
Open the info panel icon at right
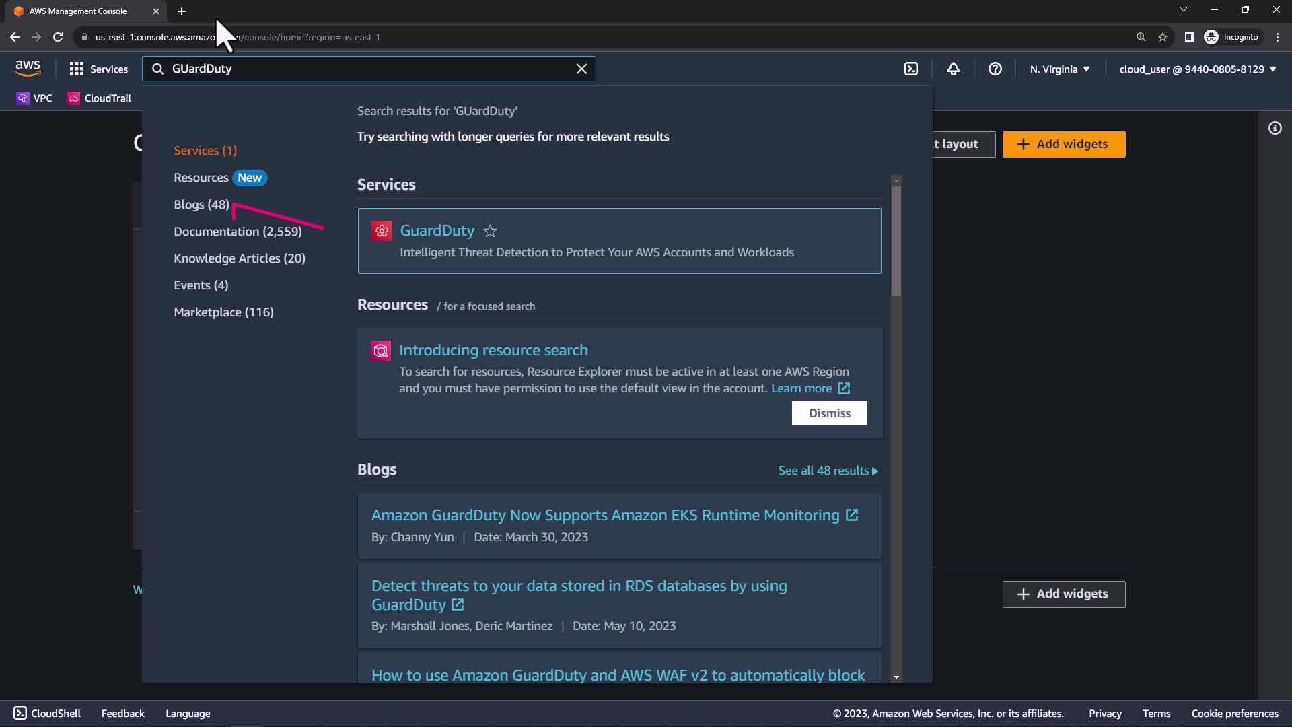1275,128
